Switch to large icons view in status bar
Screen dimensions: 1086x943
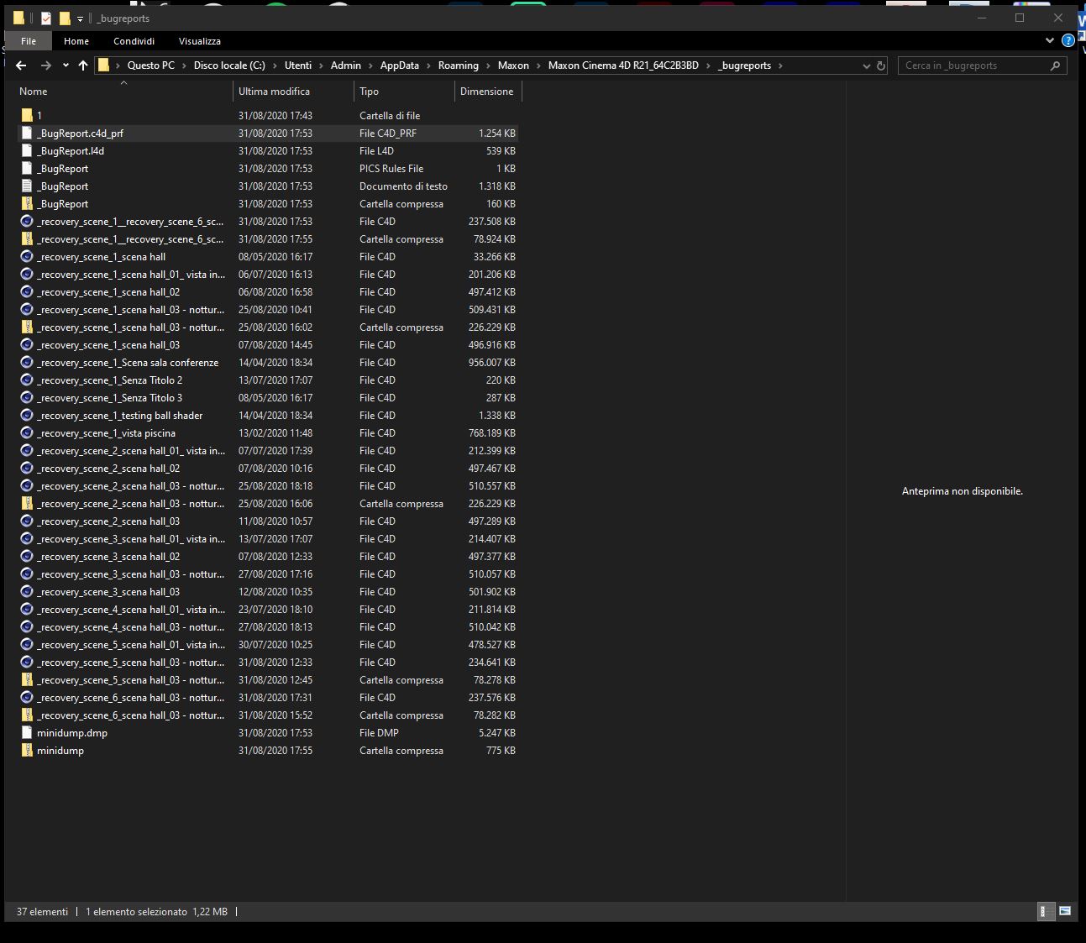1065,911
